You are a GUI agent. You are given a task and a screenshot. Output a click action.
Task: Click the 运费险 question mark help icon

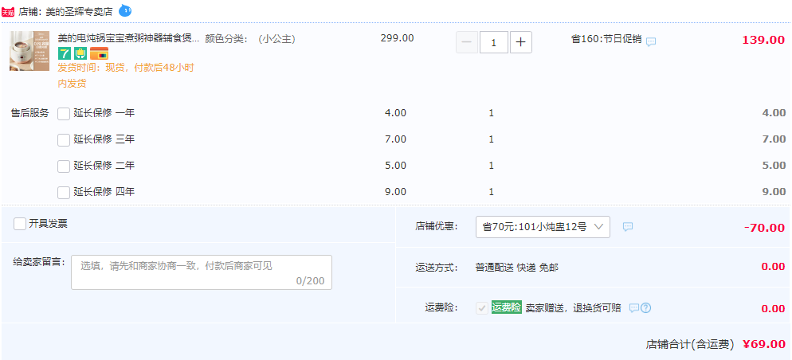pyautogui.click(x=645, y=308)
